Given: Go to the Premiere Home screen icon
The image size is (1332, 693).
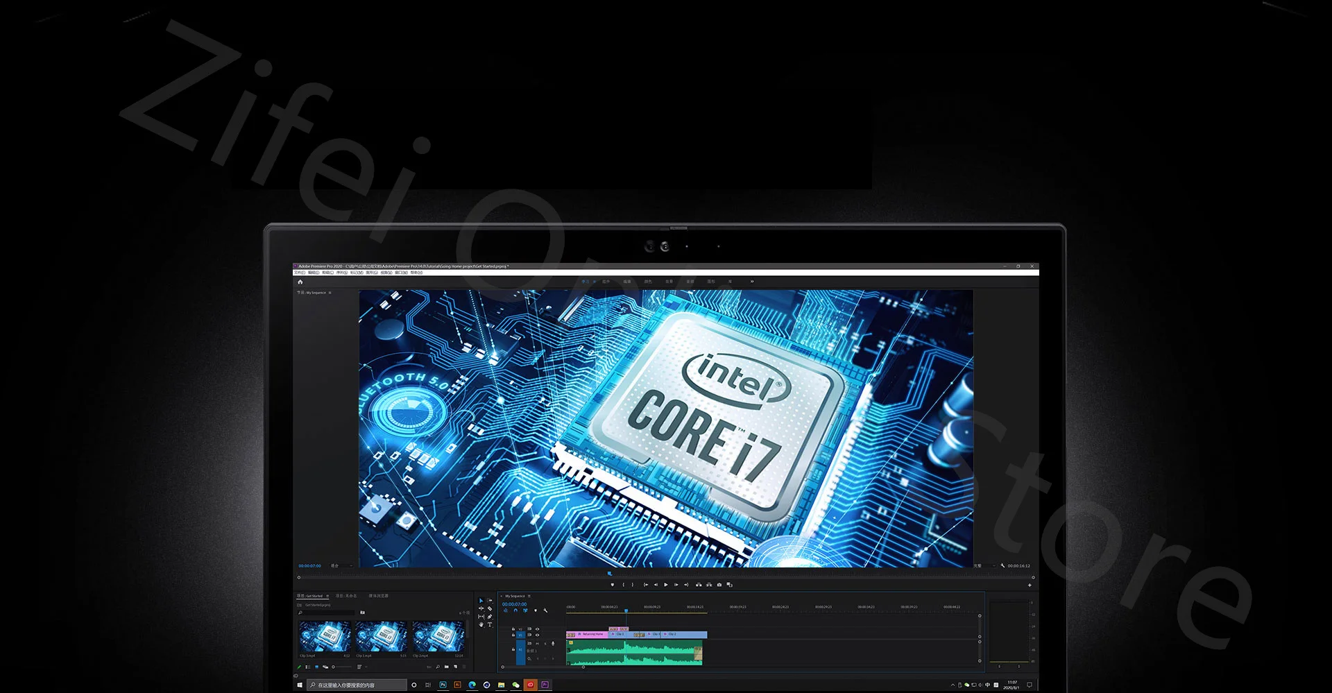Looking at the screenshot, I should click(x=300, y=282).
